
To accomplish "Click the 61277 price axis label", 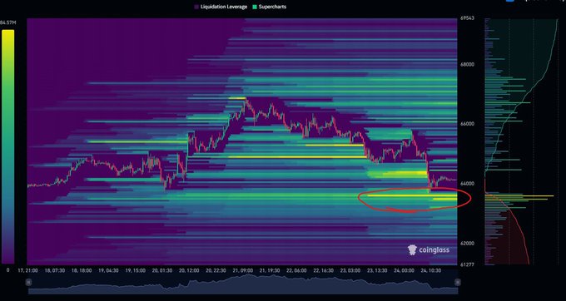I will [x=468, y=264].
